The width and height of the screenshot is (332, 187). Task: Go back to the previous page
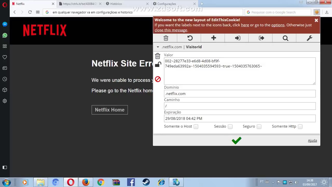15,12
